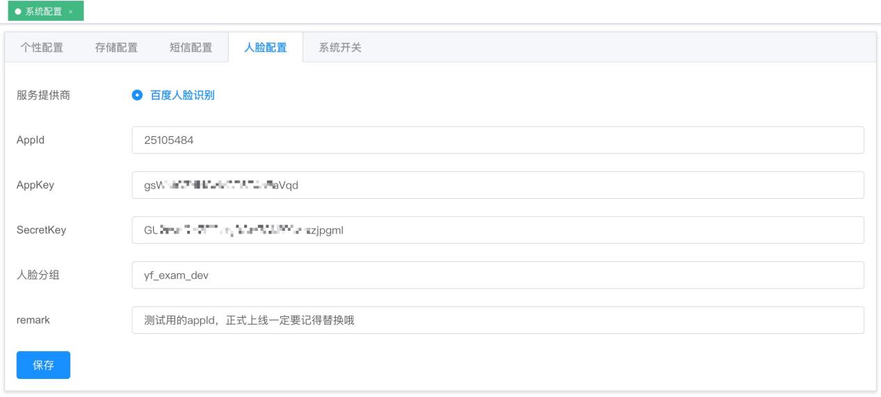
Task: Close the 系统配置 page tag
Action: point(71,12)
